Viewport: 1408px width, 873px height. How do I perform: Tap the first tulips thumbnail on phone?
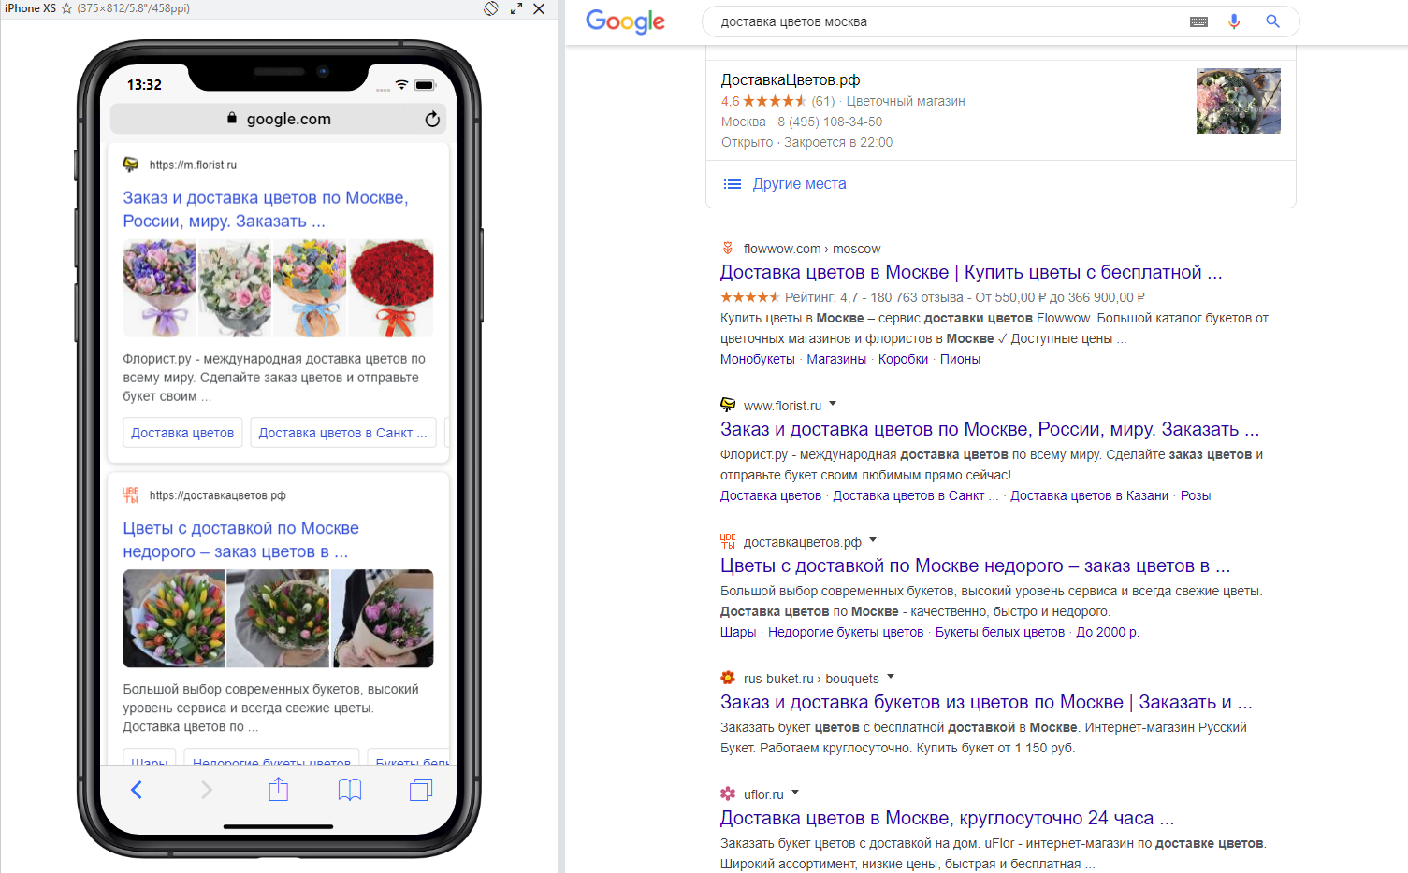pyautogui.click(x=174, y=619)
